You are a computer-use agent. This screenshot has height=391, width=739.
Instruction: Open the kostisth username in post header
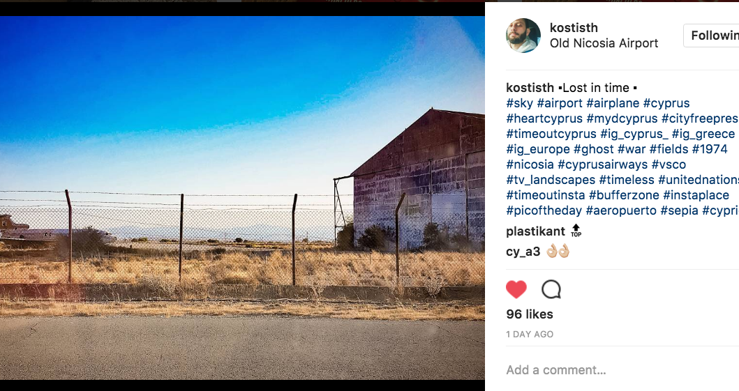coord(574,28)
